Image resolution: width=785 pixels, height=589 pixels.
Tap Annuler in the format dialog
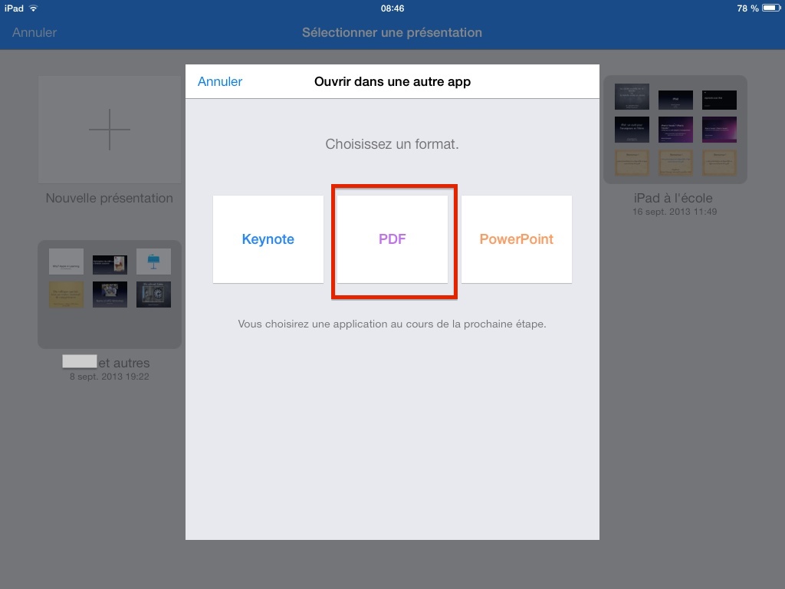[x=220, y=81]
